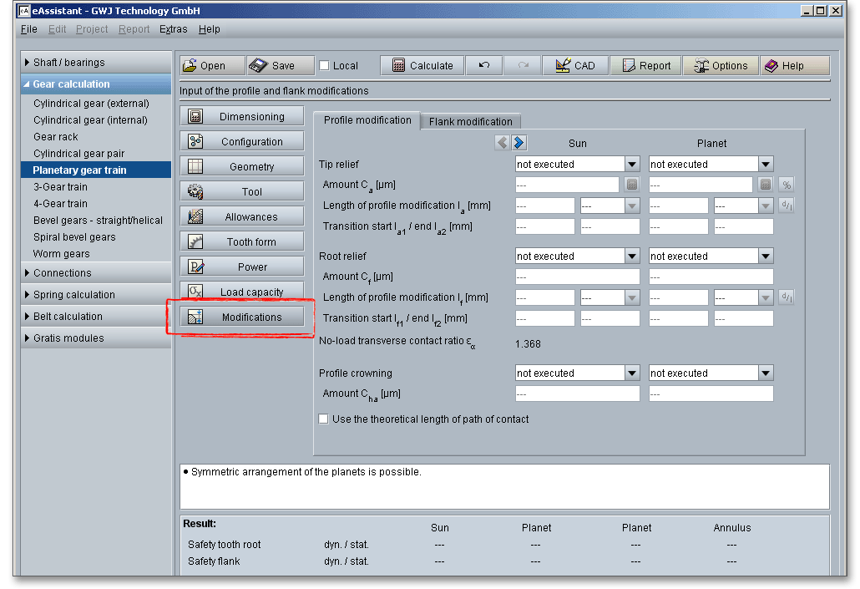
Task: Open the Help book icon
Action: [771, 66]
